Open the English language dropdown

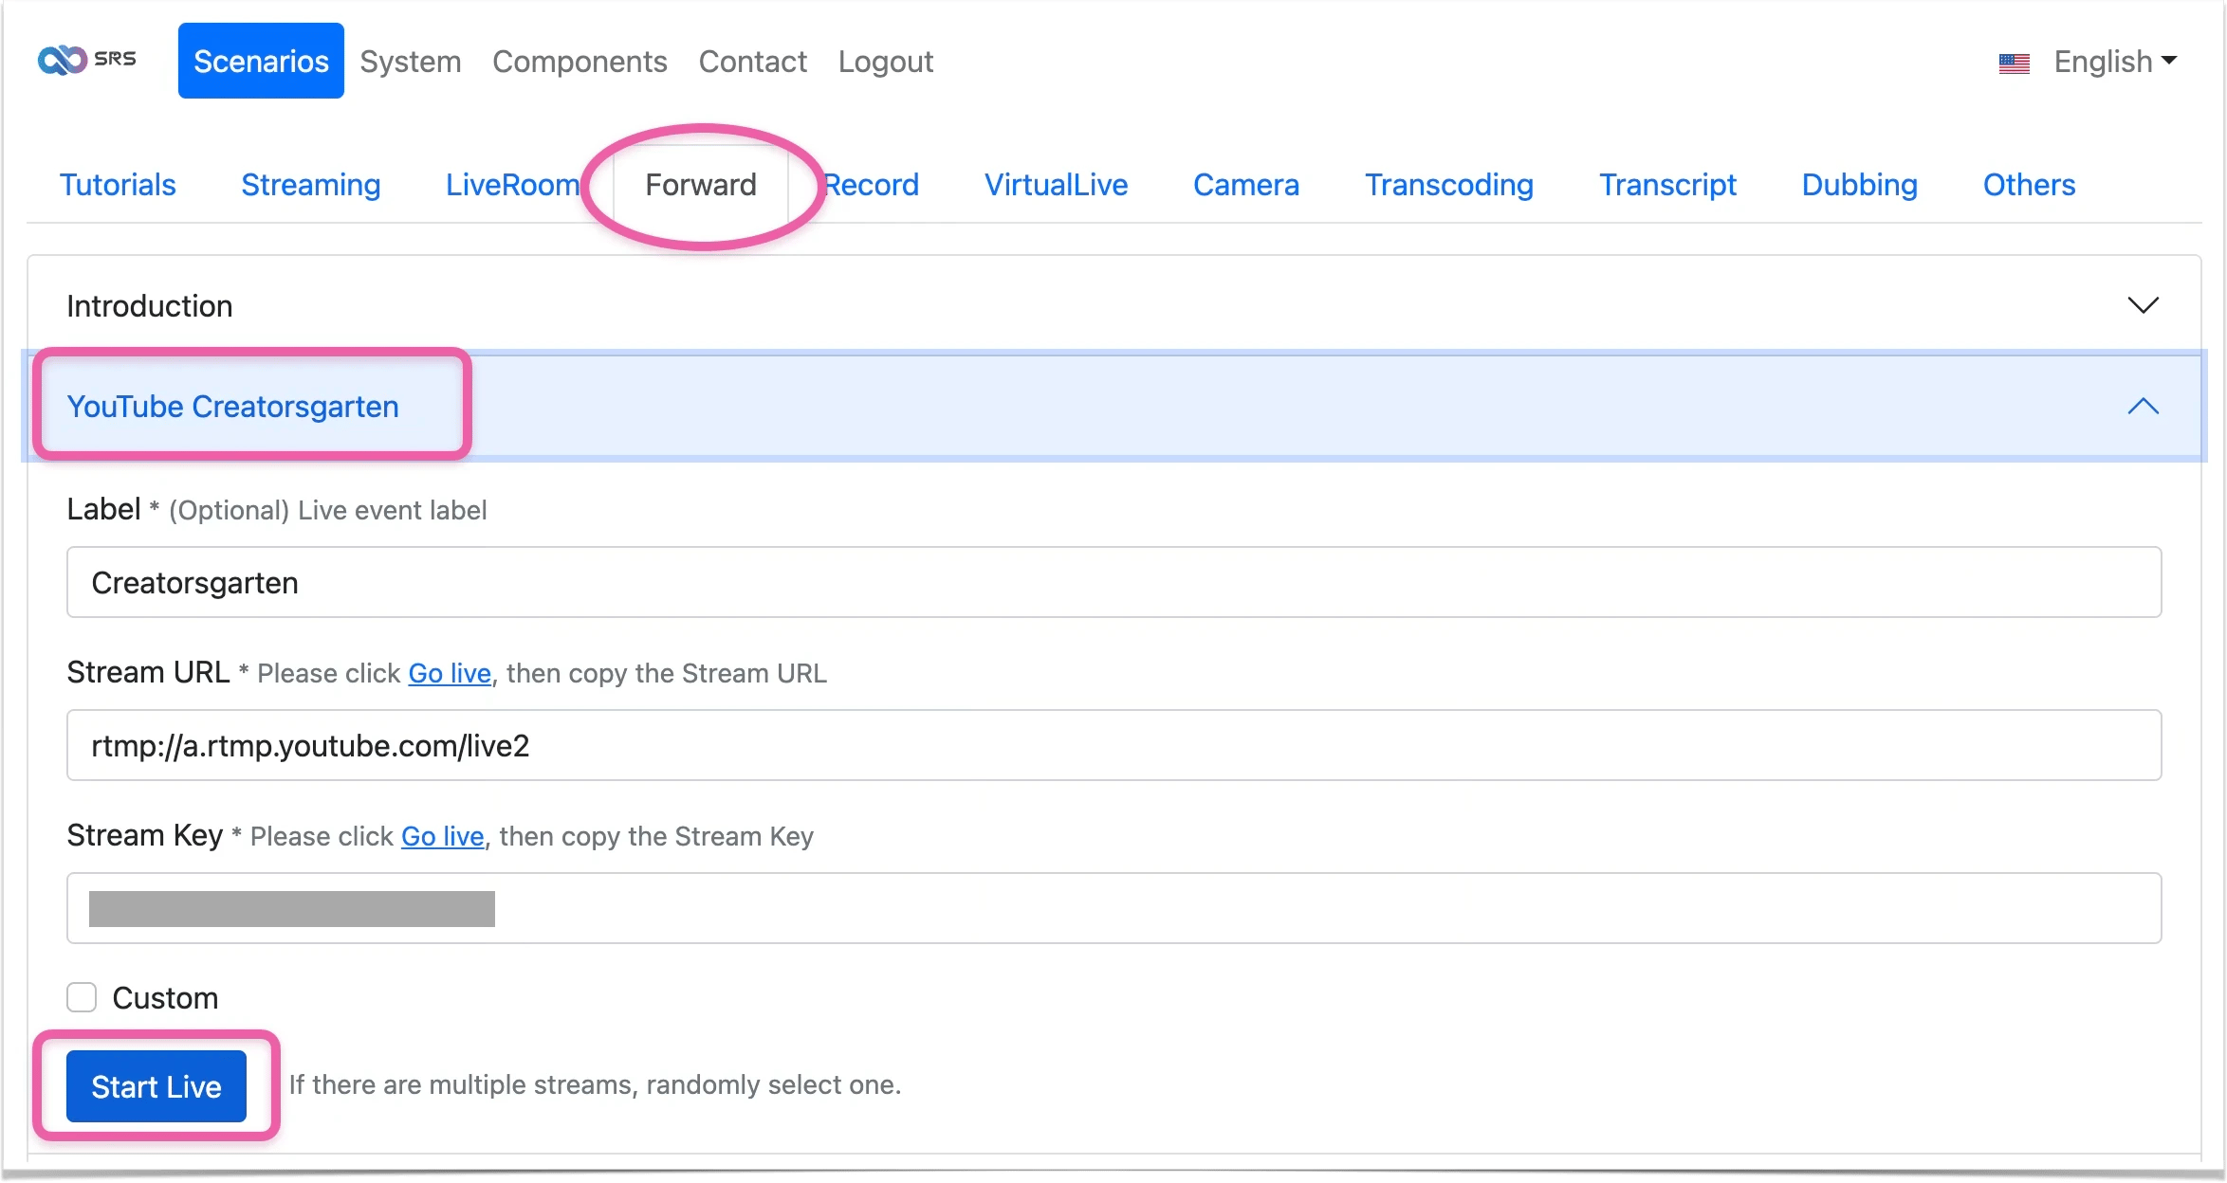[x=2114, y=62]
